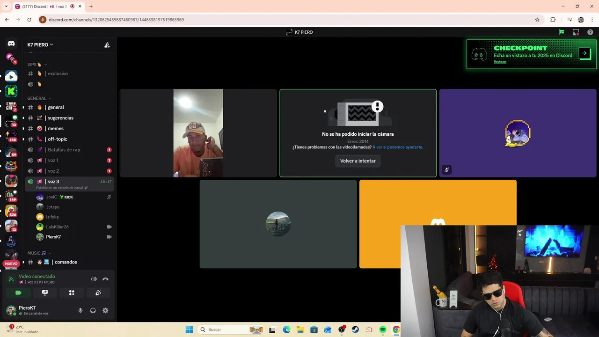Open 'A ver si podemos ayudarte' link
Image resolution: width=599 pixels, height=337 pixels.
[398, 147]
